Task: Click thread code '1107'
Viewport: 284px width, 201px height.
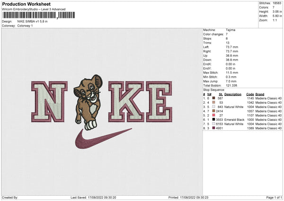Action: click(x=250, y=115)
